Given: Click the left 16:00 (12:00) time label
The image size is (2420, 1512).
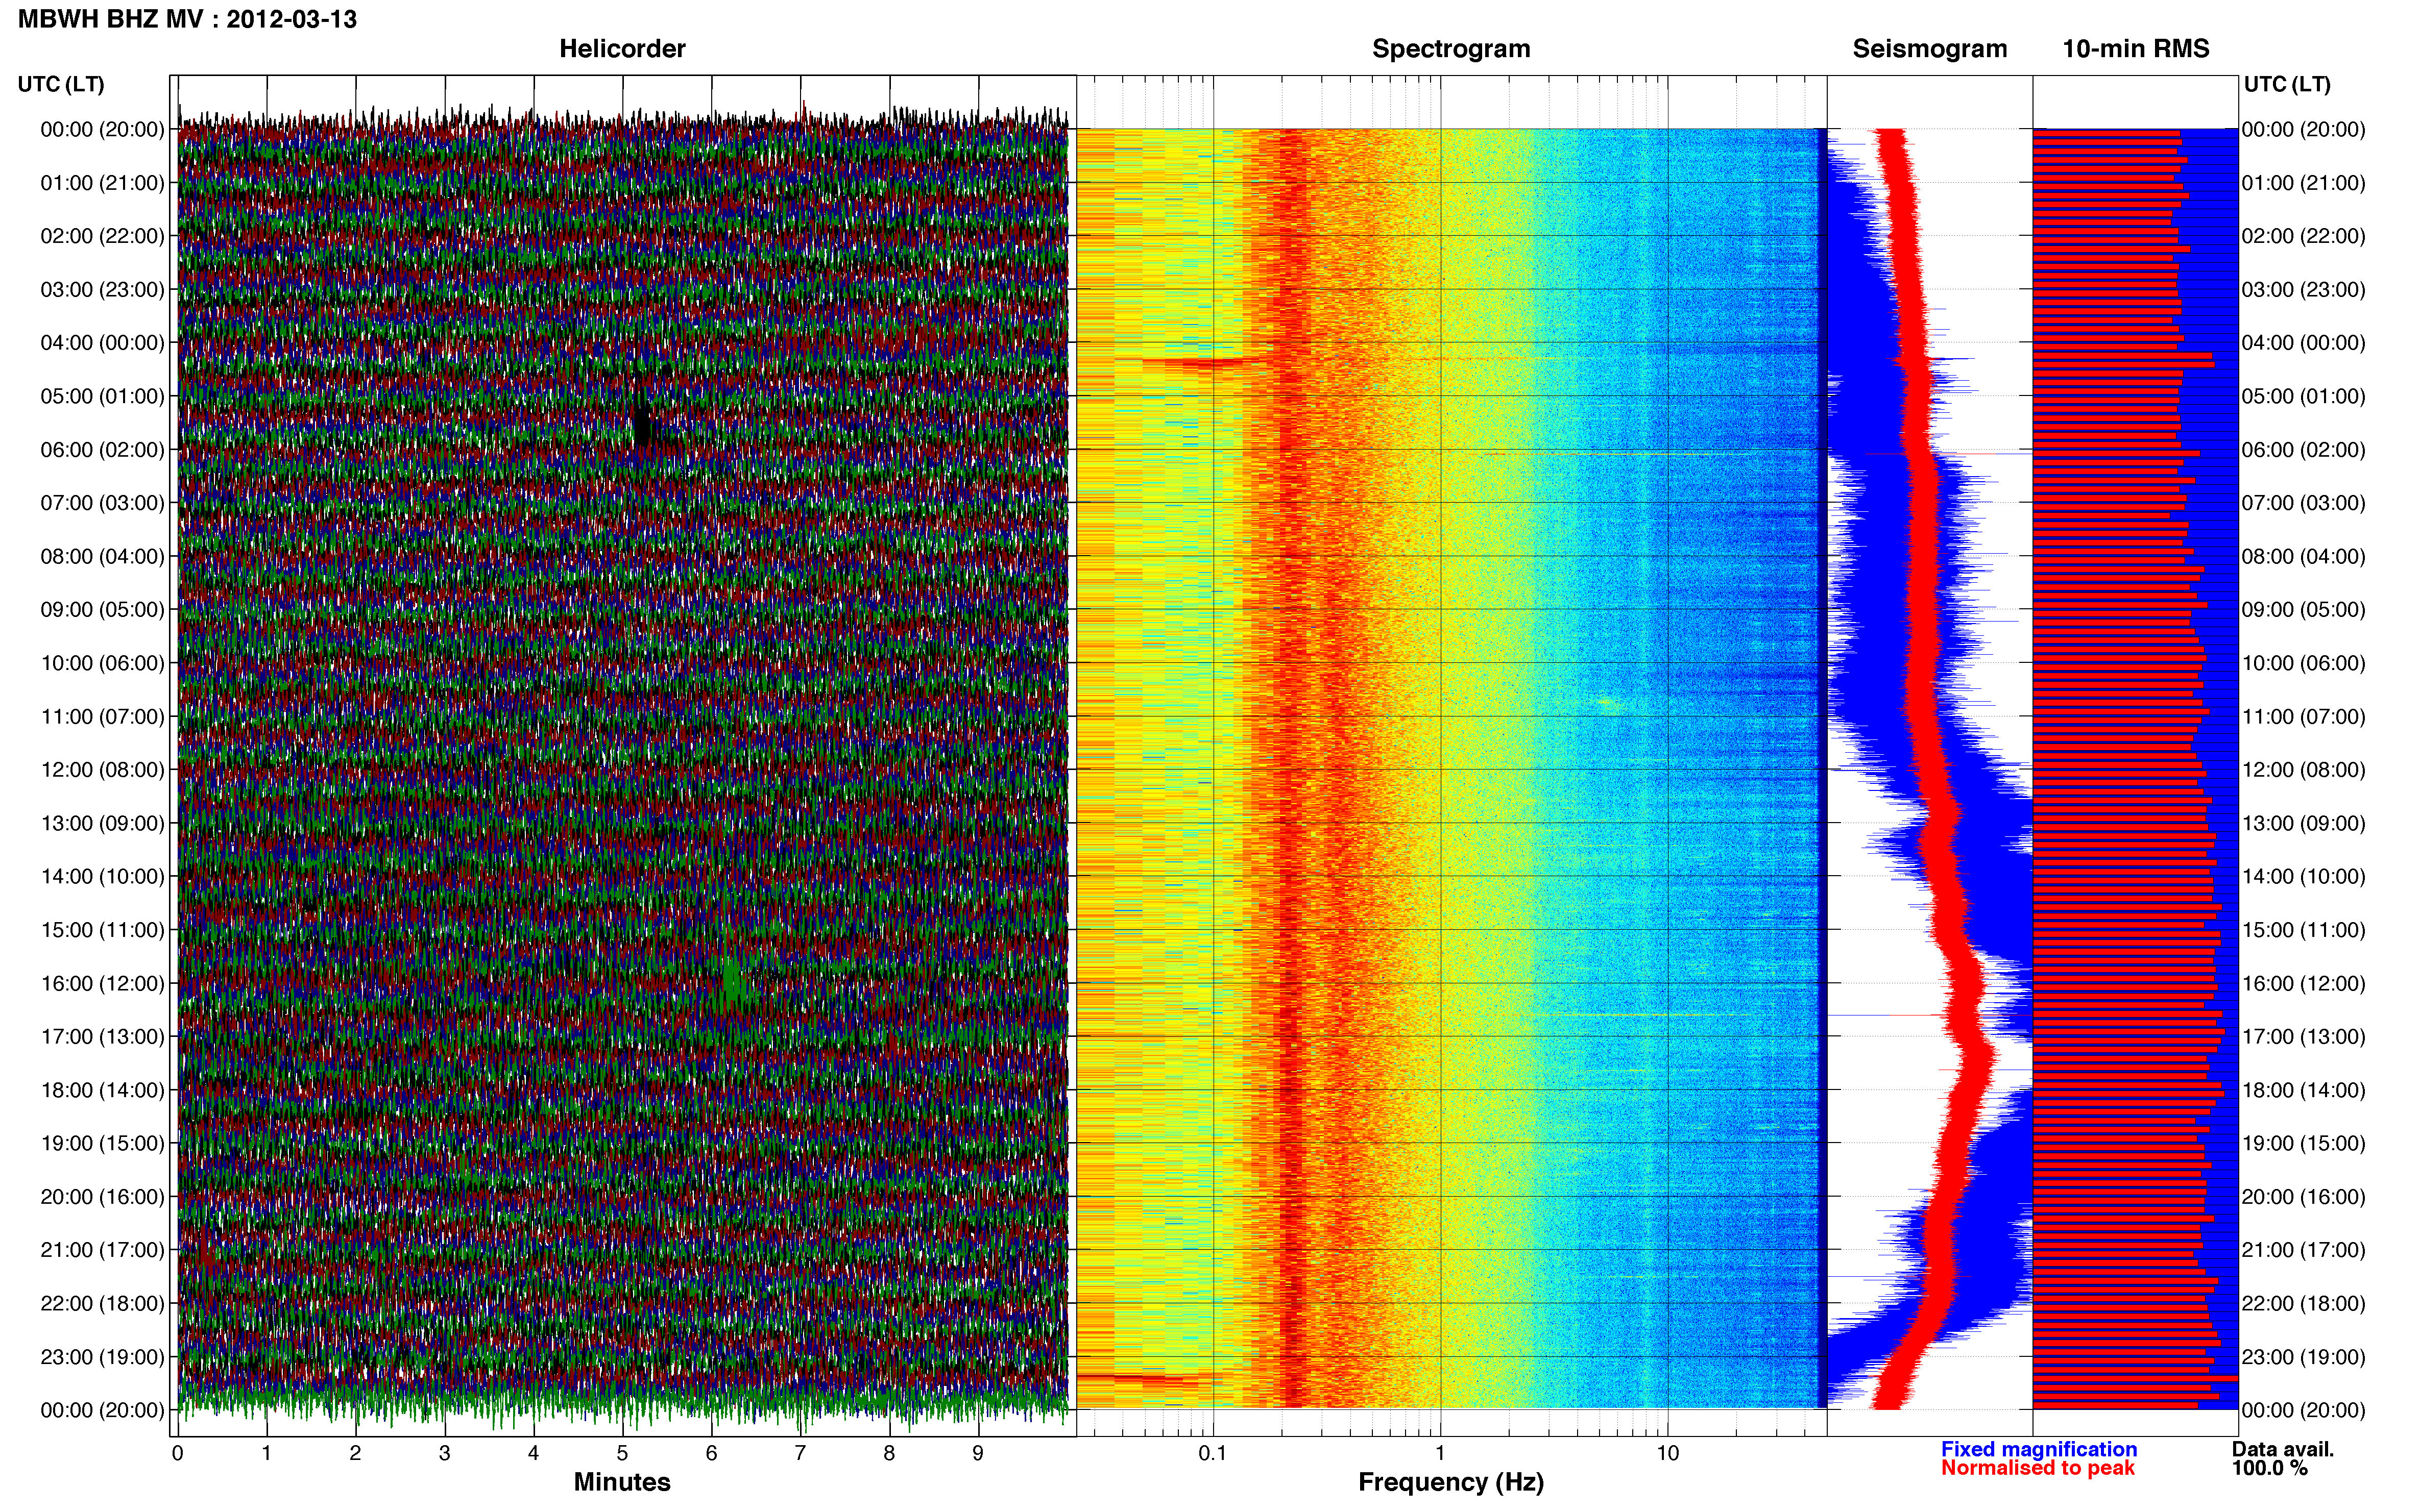Looking at the screenshot, I should click(102, 983).
